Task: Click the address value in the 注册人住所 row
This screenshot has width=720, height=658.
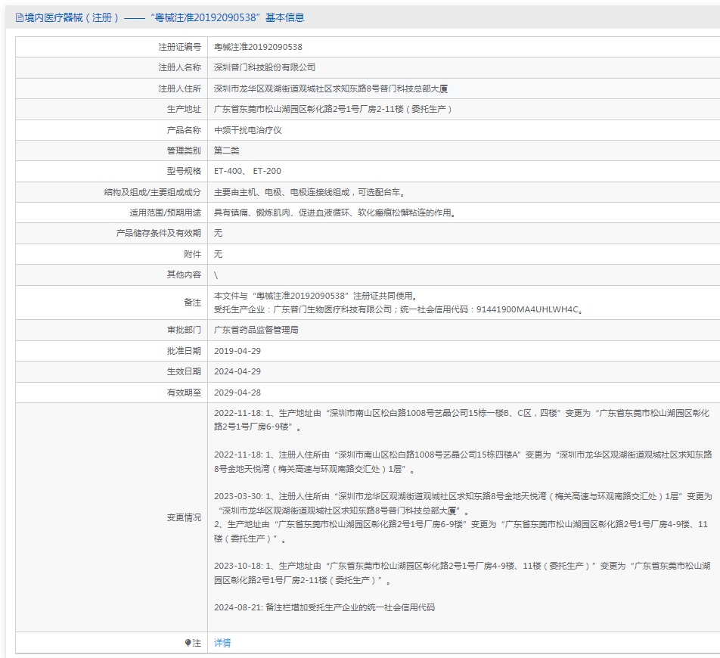Action: (331, 88)
